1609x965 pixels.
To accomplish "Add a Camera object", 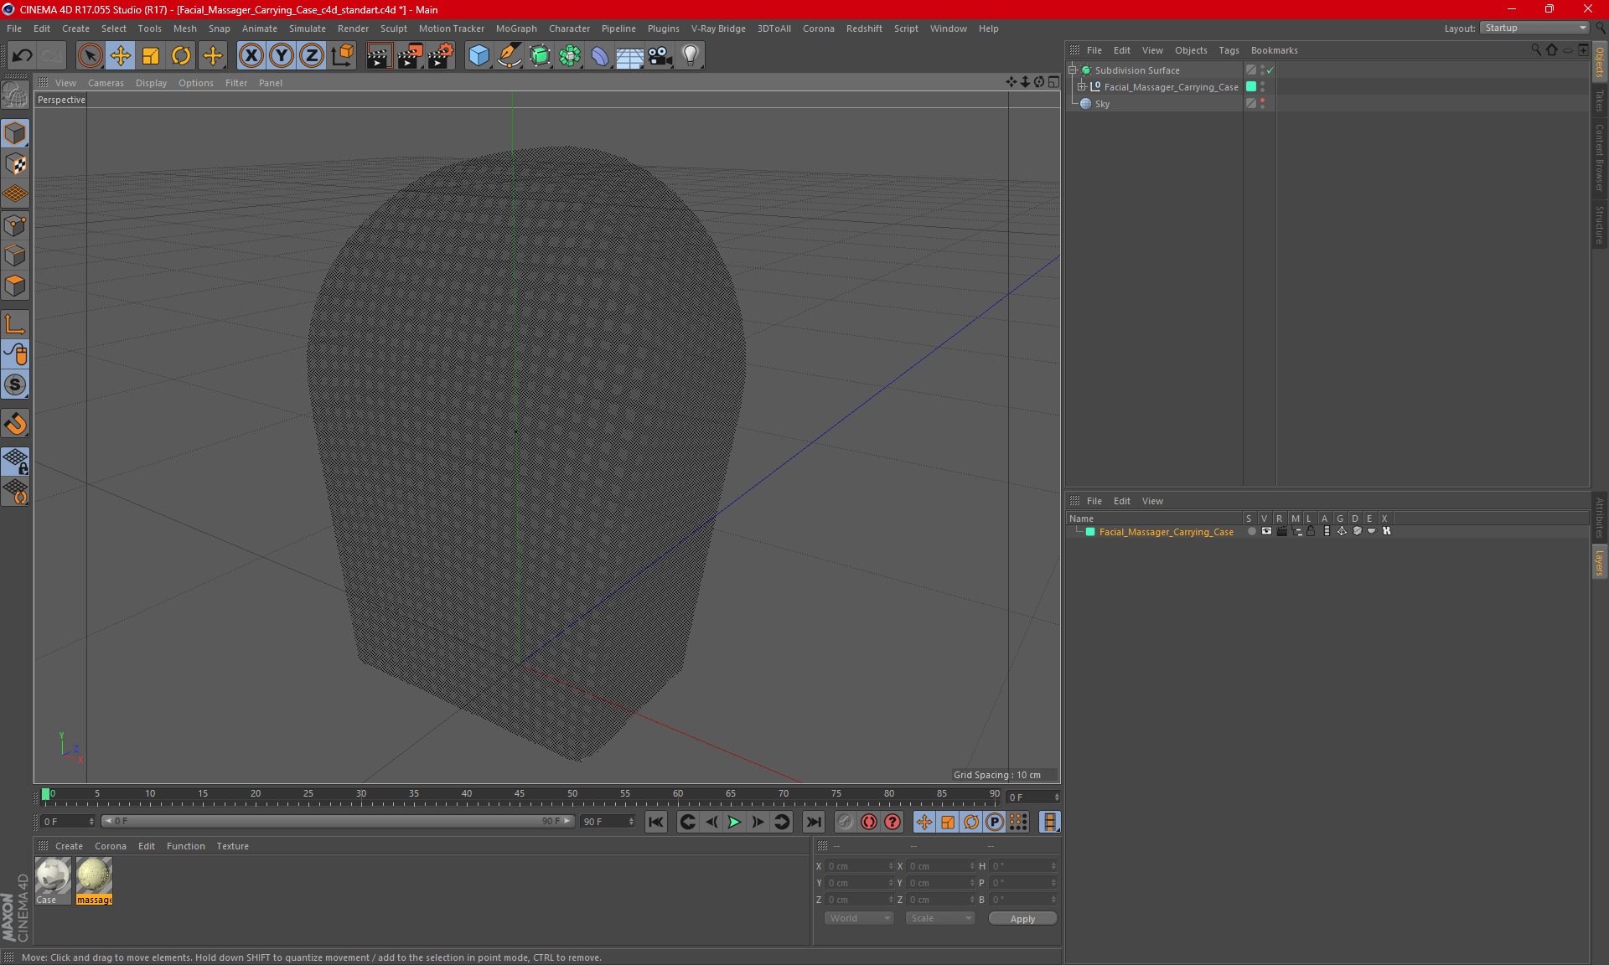I will pyautogui.click(x=660, y=55).
